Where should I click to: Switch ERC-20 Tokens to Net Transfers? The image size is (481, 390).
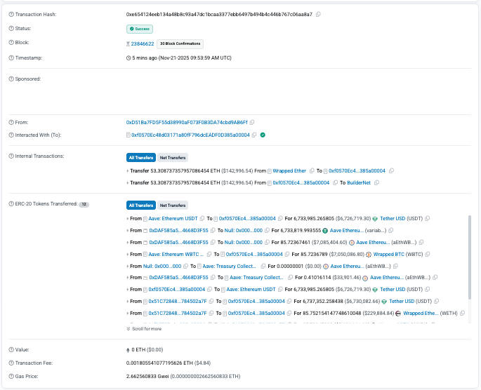[x=171, y=206]
